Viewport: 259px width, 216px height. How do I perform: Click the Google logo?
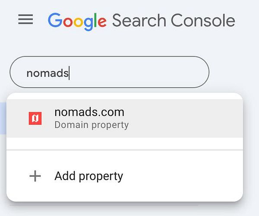pyautogui.click(x=77, y=20)
